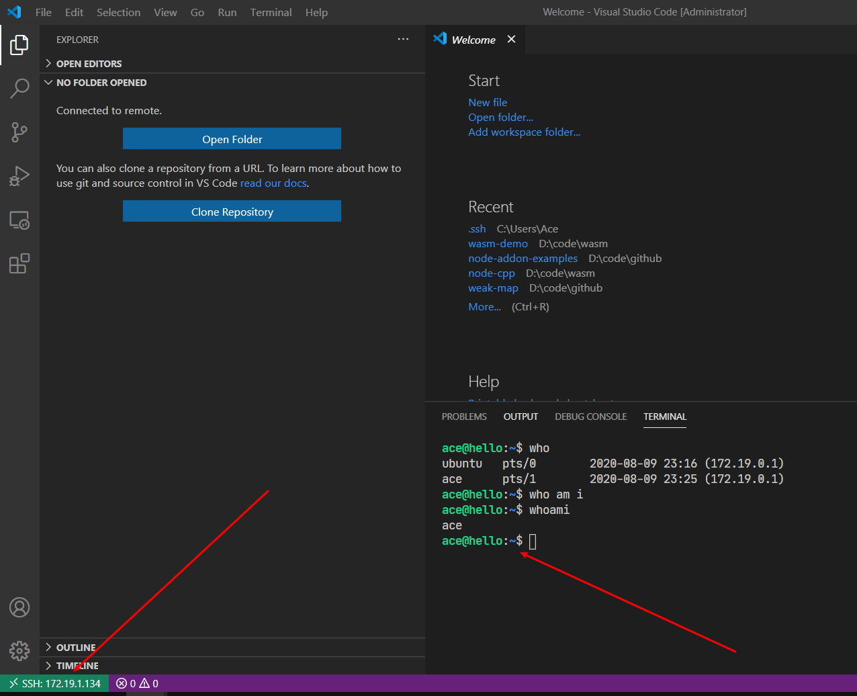Expand the Open Editors section
This screenshot has height=696, width=857.
click(x=232, y=64)
